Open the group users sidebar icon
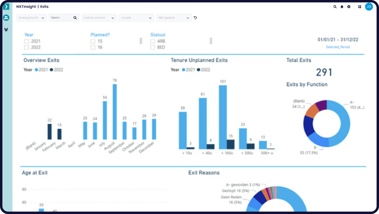 point(6,29)
